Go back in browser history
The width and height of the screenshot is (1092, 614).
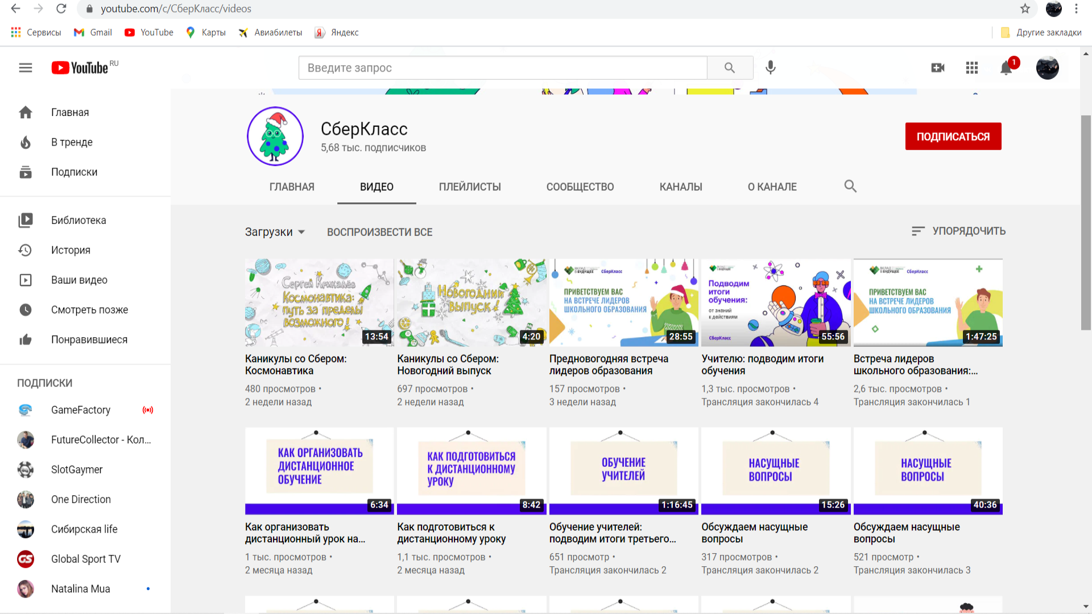(x=15, y=9)
